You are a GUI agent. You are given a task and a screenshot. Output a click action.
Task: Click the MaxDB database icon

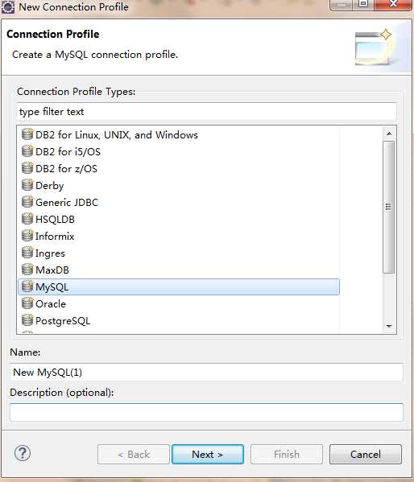(27, 270)
